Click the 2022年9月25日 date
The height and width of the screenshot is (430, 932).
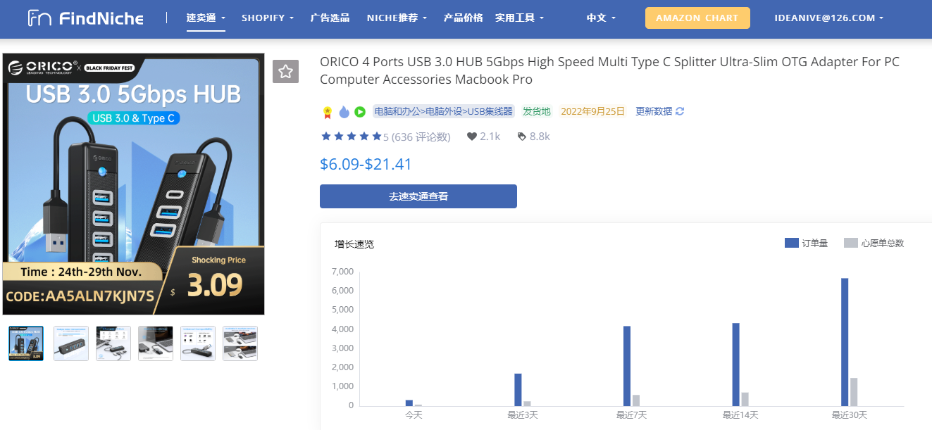[593, 111]
